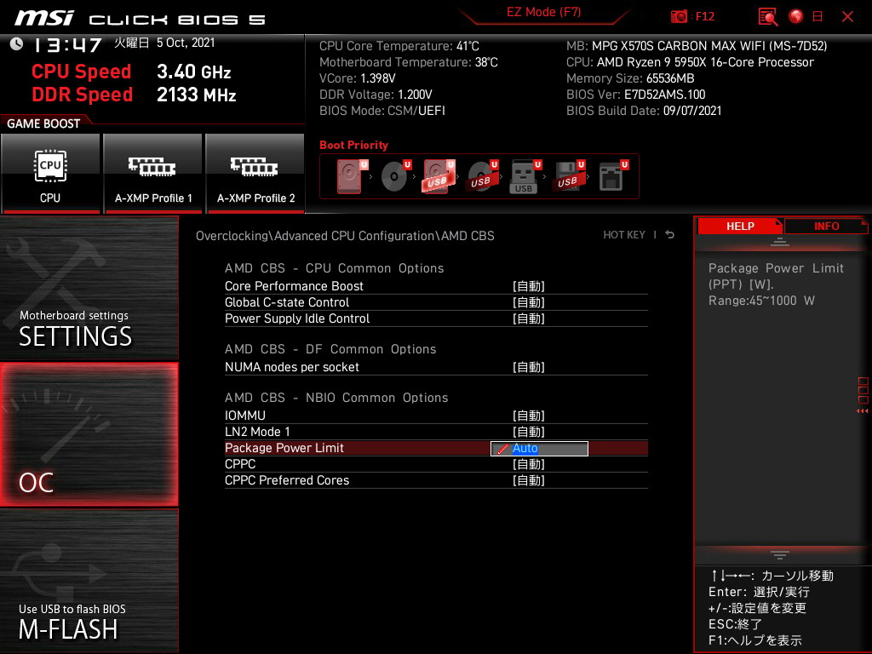Screen dimensions: 872x654
Task: Open the OC overclocking section
Action: (89, 434)
